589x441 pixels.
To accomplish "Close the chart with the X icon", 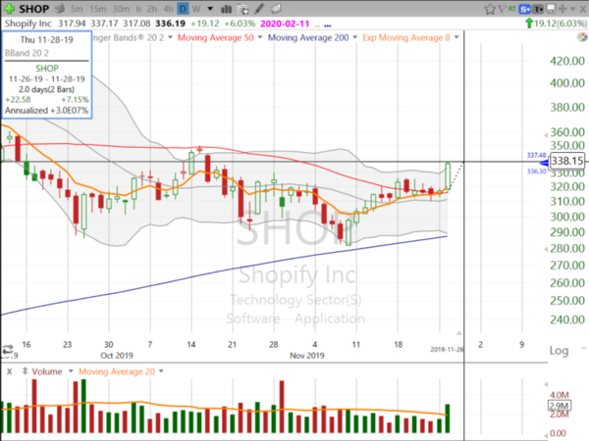I will 582,9.
